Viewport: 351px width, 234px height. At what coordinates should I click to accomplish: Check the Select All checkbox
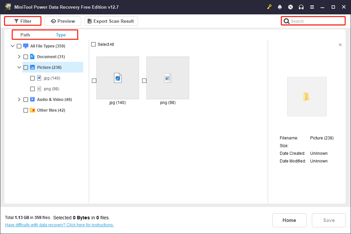coord(93,44)
